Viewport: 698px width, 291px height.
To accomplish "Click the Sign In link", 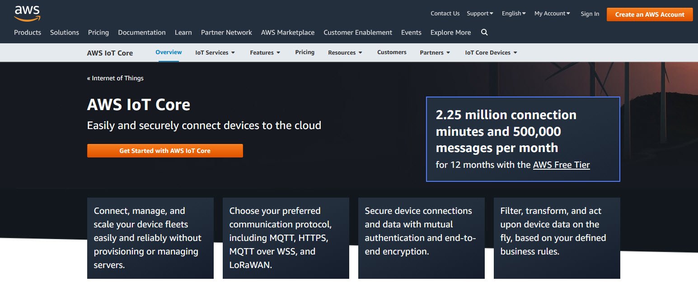I will [x=590, y=14].
